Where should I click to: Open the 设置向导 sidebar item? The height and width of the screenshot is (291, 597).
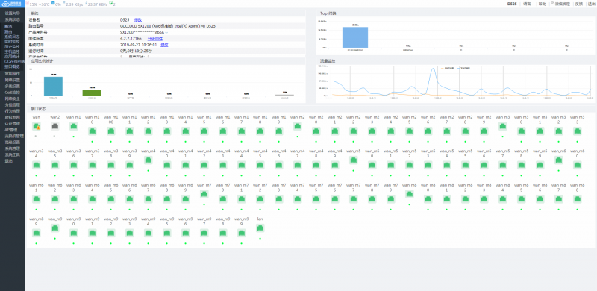[12, 13]
